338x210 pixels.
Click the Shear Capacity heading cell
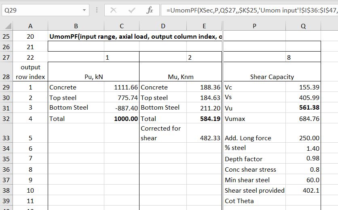(272, 77)
